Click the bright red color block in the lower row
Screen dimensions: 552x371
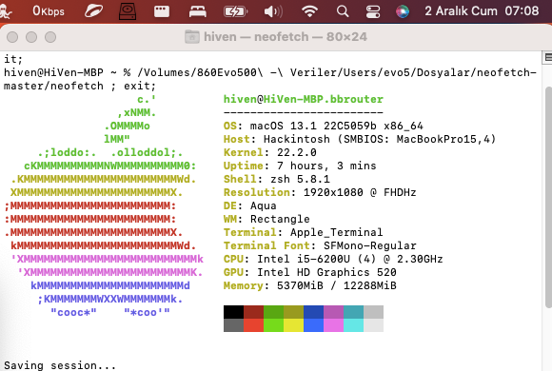pos(253,325)
